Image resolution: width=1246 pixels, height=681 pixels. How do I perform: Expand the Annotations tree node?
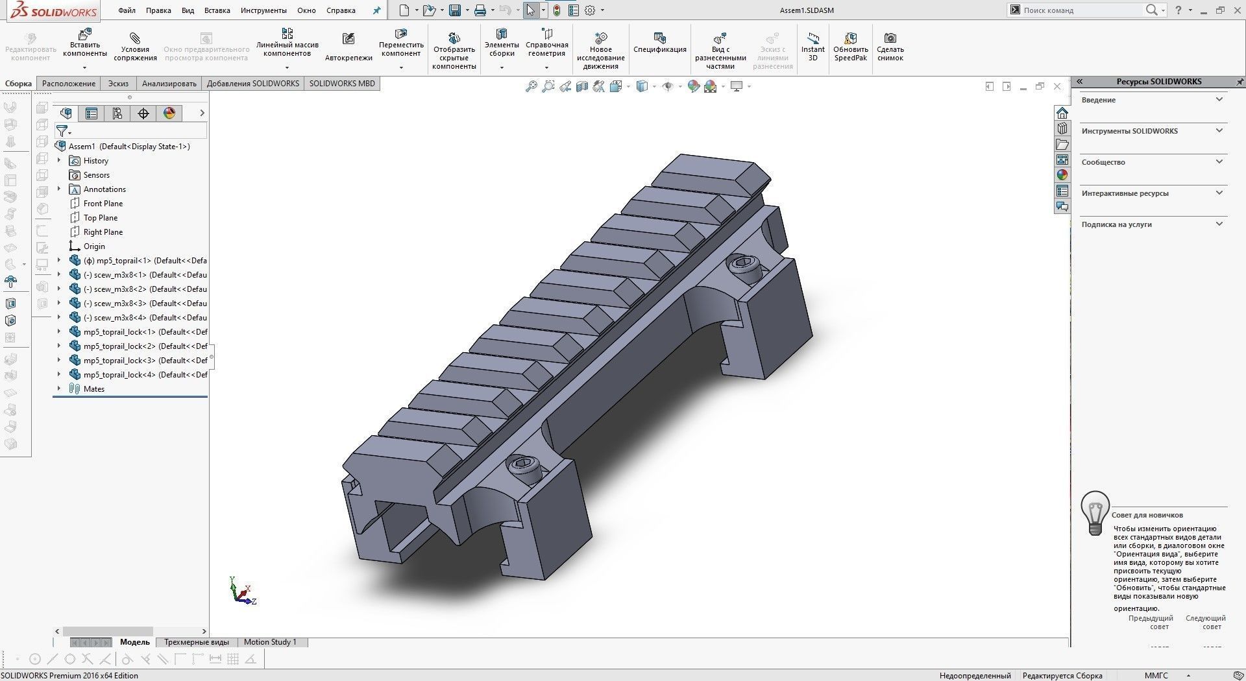pos(59,189)
